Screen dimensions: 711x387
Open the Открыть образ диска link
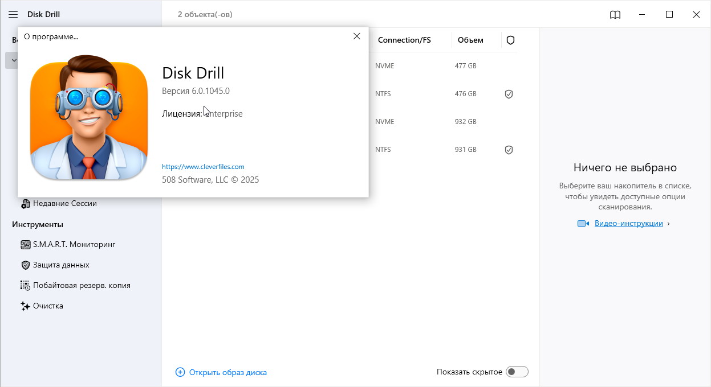(x=228, y=372)
